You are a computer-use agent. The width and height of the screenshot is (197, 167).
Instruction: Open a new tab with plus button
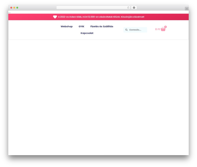tap(187, 9)
